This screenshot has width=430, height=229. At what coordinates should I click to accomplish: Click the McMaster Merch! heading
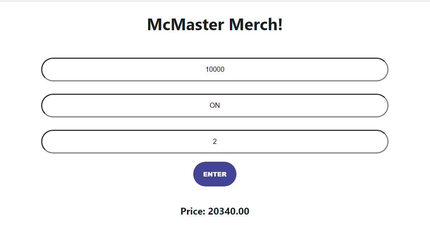coord(214,24)
